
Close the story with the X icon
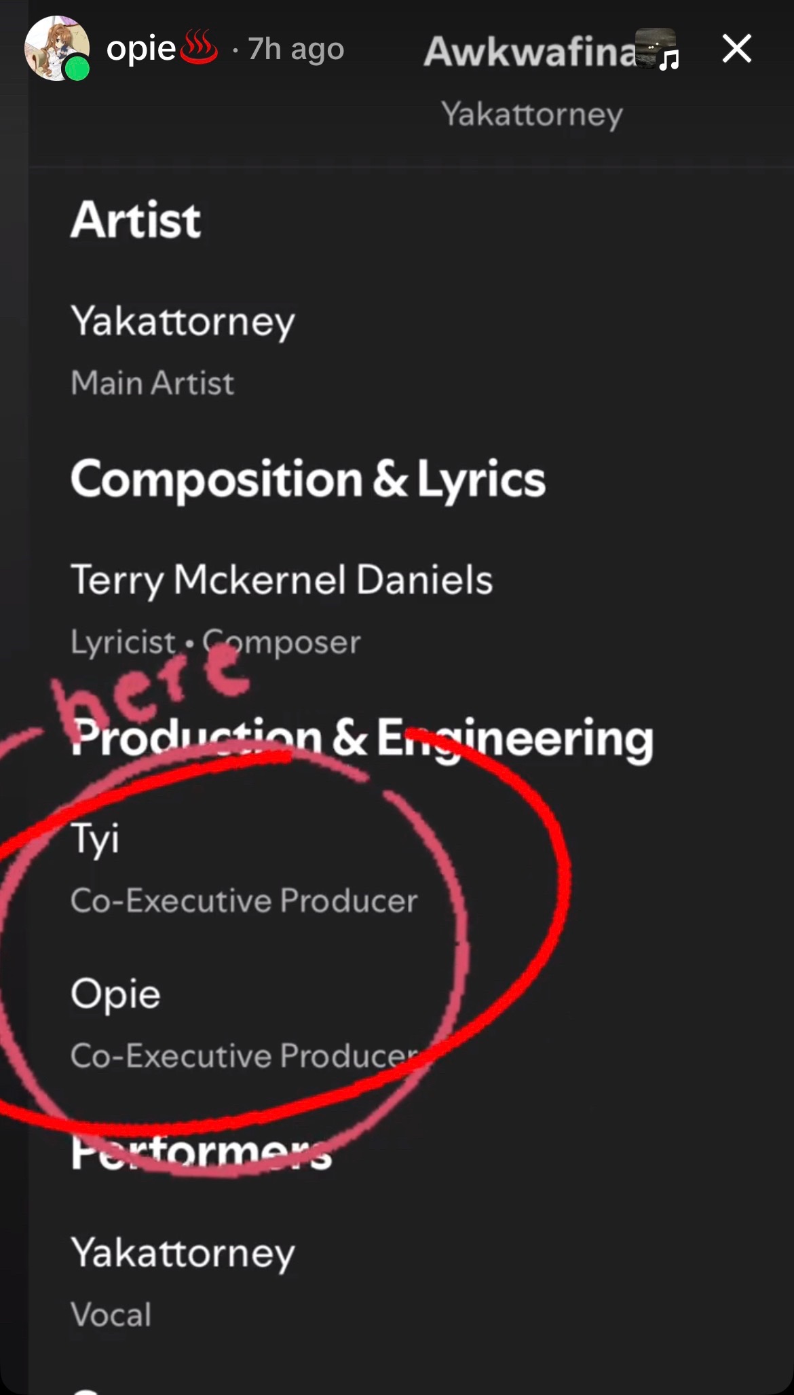coord(736,49)
